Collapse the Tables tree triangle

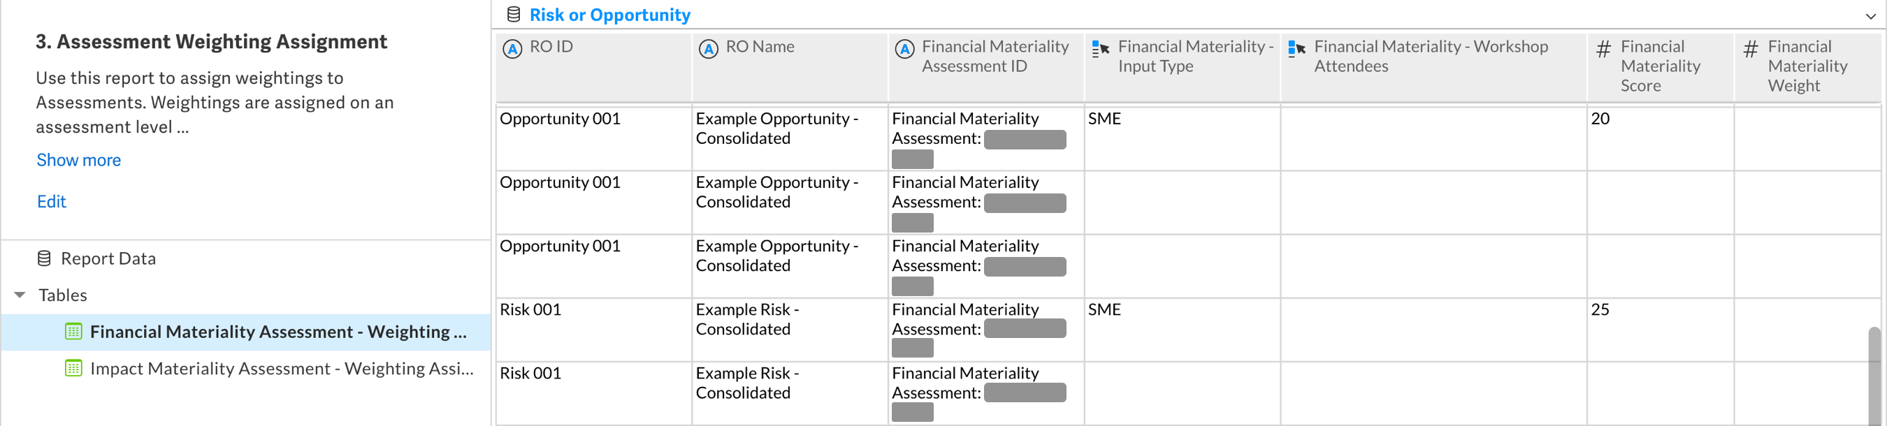pos(20,295)
